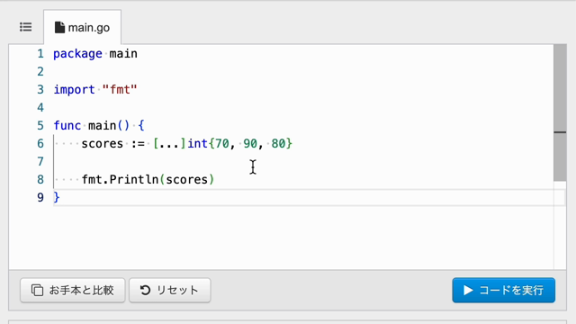576x324 pixels.
Task: Open the file list hamburger icon
Action: [x=26, y=27]
